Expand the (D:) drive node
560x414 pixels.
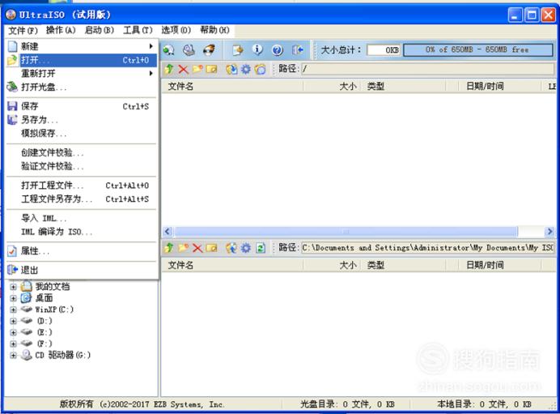coord(13,321)
